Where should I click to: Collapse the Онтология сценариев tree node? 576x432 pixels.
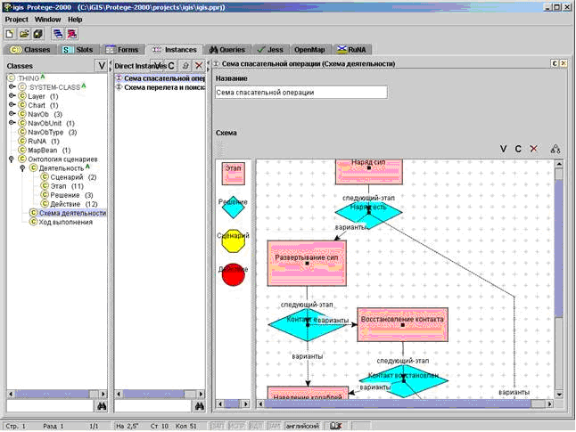point(12,159)
